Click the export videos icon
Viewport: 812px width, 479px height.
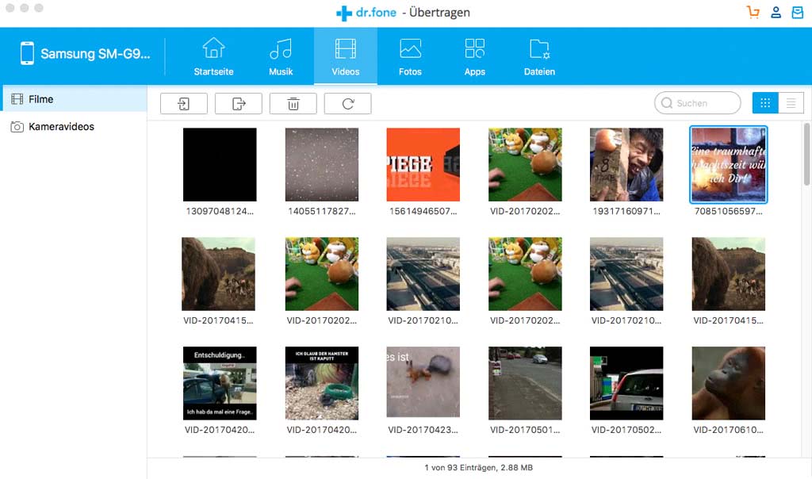tap(238, 103)
